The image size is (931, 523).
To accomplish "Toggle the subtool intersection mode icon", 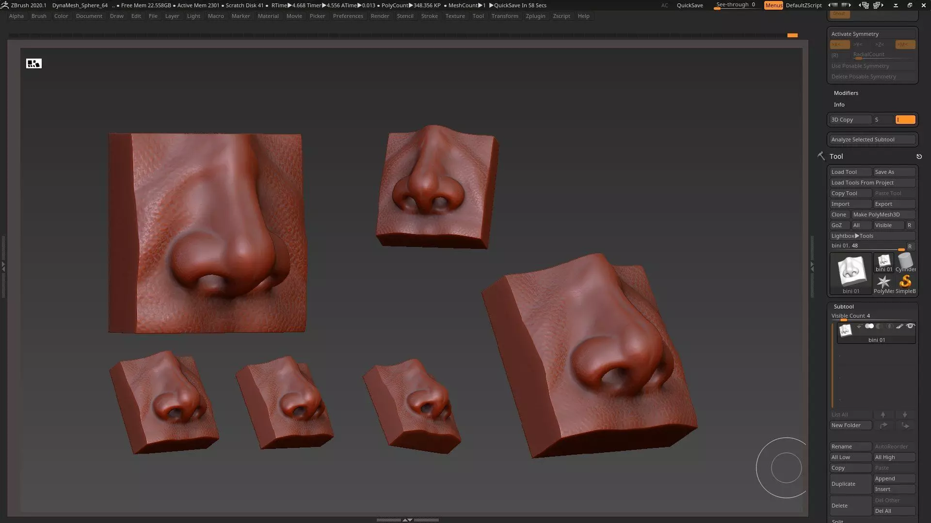I will (x=890, y=326).
